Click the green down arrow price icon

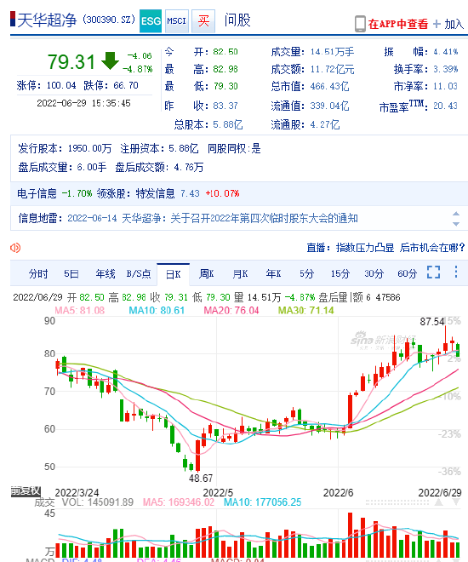[x=110, y=61]
